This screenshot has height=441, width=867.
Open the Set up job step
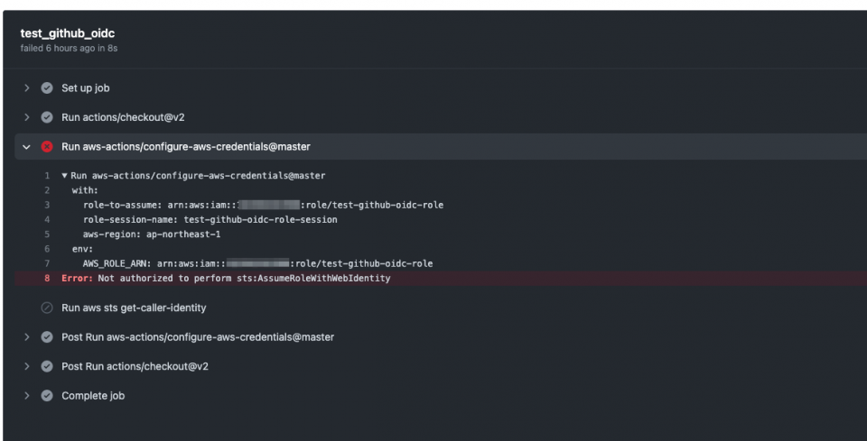[x=85, y=87]
